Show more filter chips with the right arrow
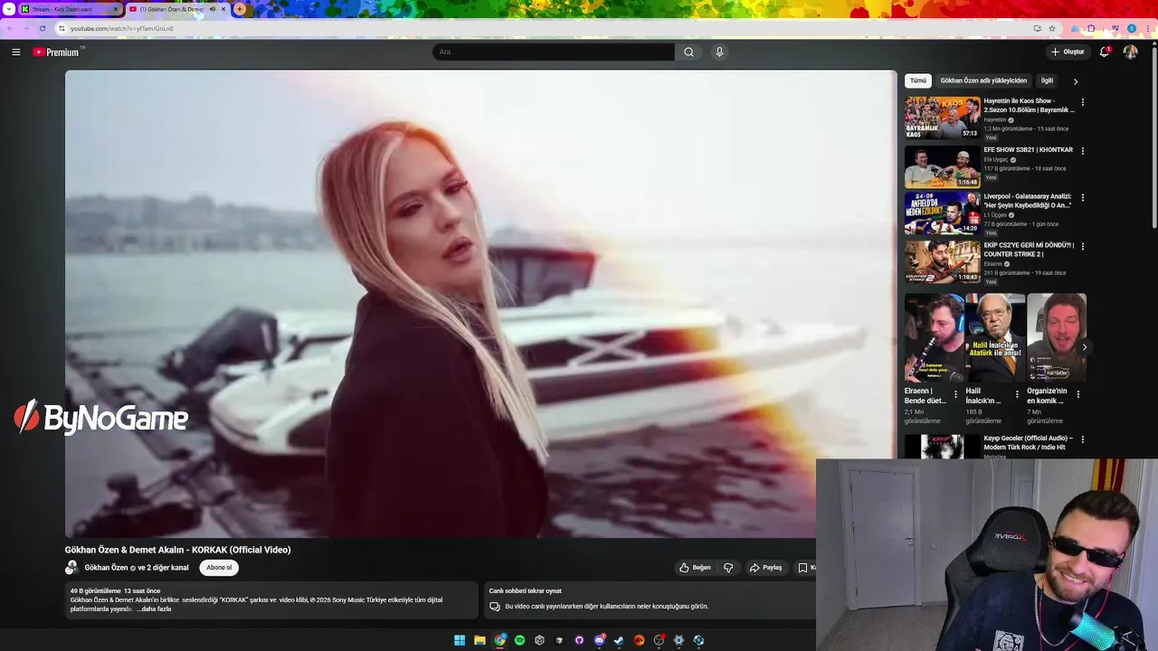 pyautogui.click(x=1076, y=81)
